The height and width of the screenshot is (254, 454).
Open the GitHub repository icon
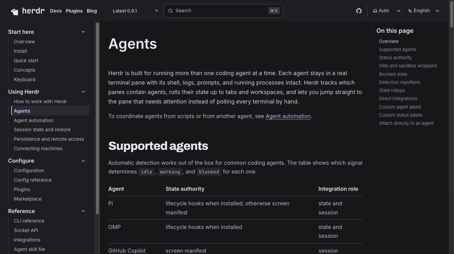(x=359, y=11)
